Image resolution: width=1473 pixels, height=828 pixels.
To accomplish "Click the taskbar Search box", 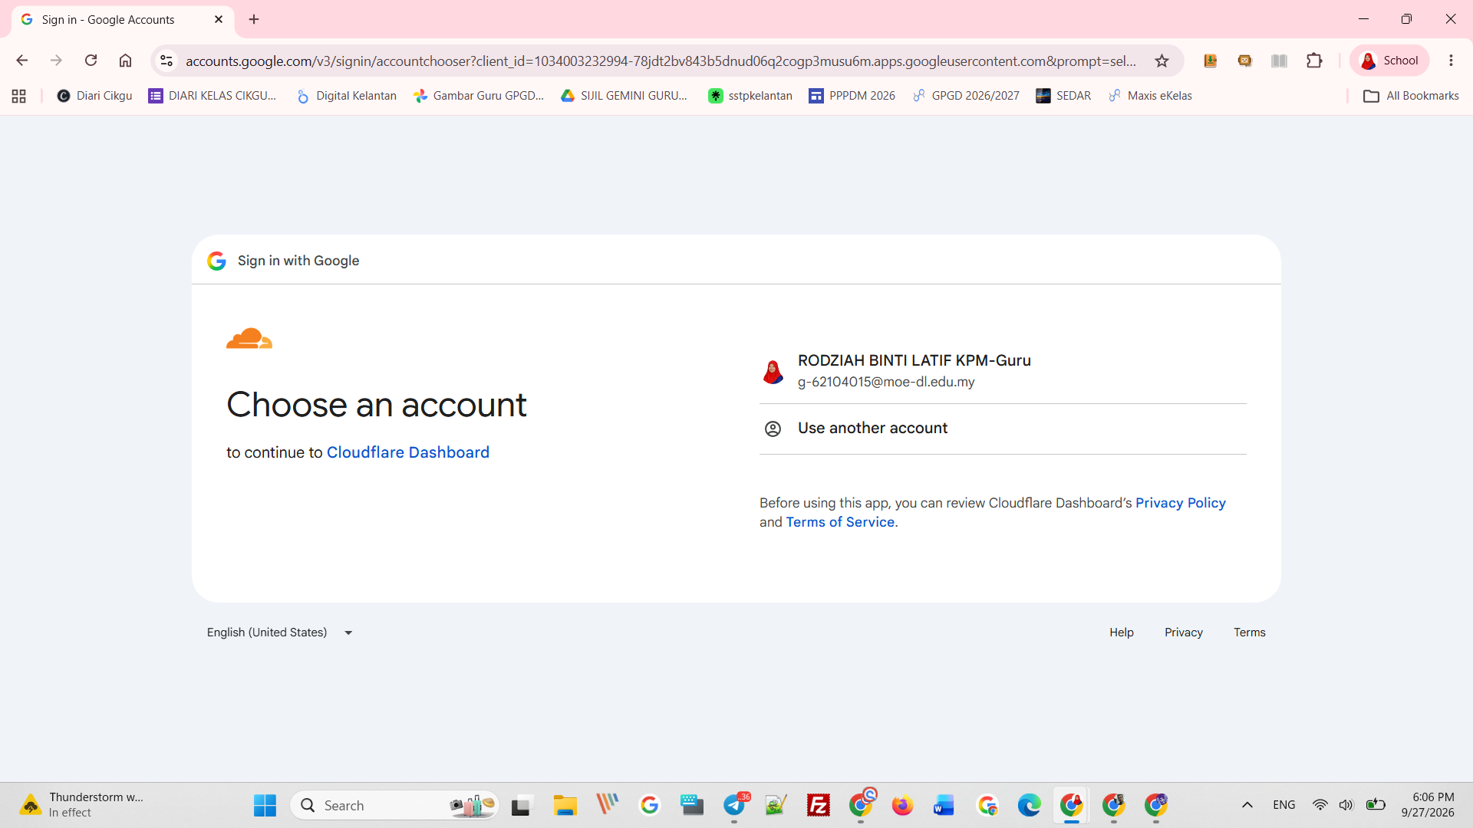I will click(394, 805).
